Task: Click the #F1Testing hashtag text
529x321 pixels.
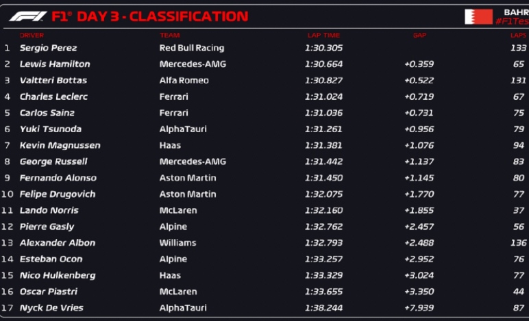Action: click(512, 21)
